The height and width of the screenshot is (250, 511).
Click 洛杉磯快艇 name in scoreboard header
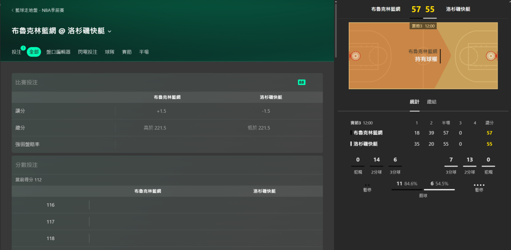click(x=458, y=9)
